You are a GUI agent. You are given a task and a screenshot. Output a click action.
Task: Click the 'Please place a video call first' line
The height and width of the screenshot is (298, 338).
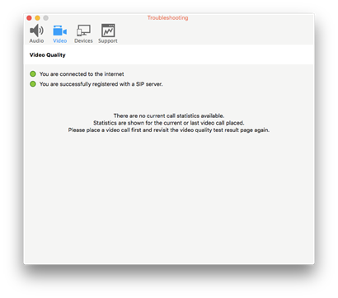pyautogui.click(x=169, y=130)
